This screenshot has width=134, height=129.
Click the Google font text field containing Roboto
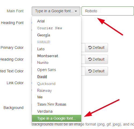pyautogui.click(x=108, y=11)
